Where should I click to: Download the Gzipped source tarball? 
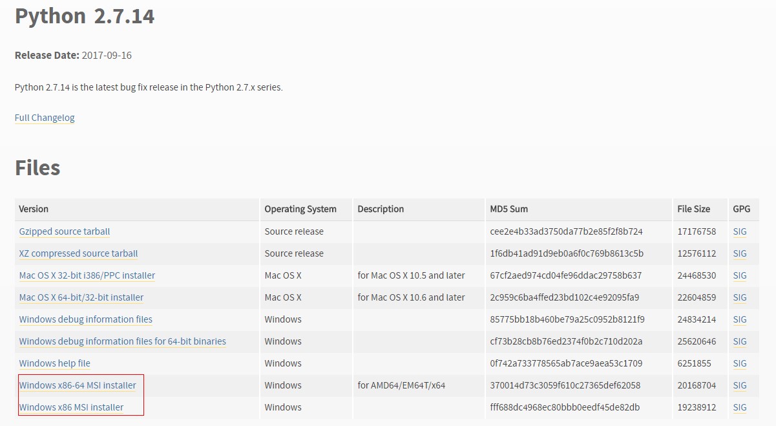65,231
